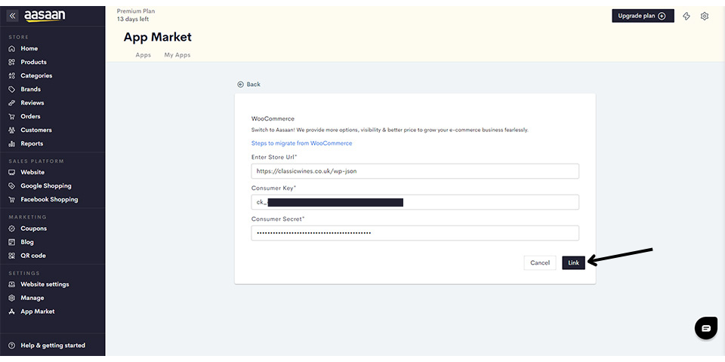Image resolution: width=725 pixels, height=362 pixels.
Task: Click the QR code icon in the sidebar
Action: point(12,256)
